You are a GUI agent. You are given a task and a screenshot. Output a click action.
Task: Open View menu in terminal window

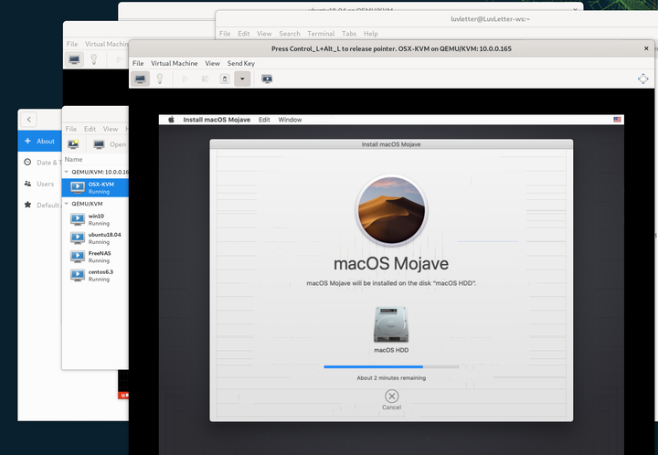tap(264, 34)
